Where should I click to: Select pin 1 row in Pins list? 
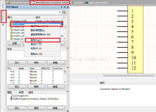point(35,71)
